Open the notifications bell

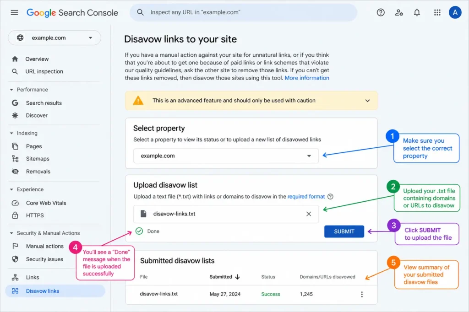[x=417, y=12]
